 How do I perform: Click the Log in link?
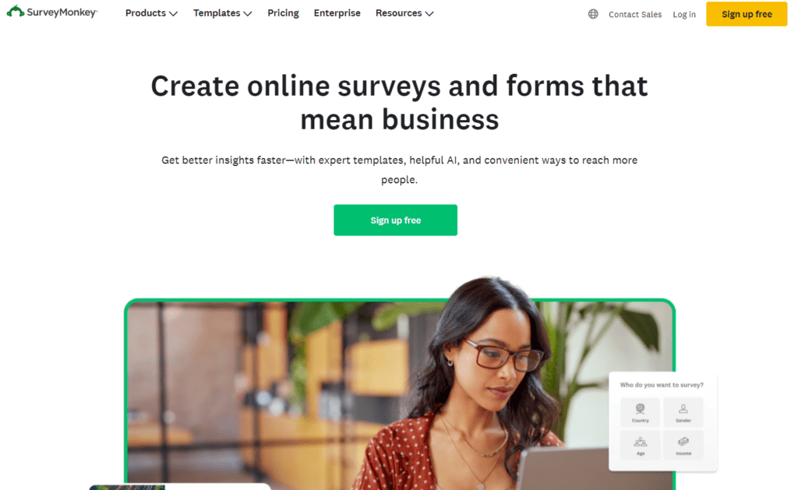(x=684, y=14)
